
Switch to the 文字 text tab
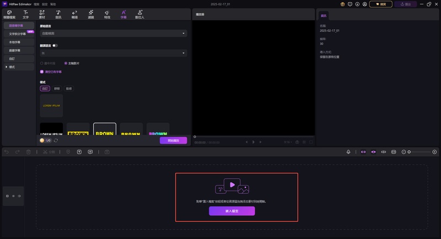[26, 14]
